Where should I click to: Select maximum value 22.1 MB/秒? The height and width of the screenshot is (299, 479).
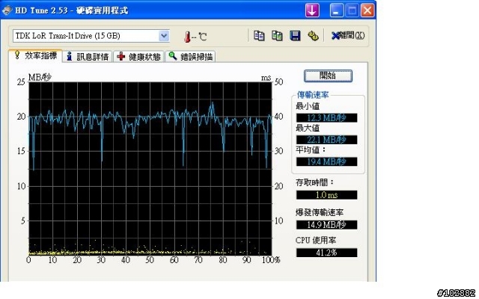(x=326, y=140)
